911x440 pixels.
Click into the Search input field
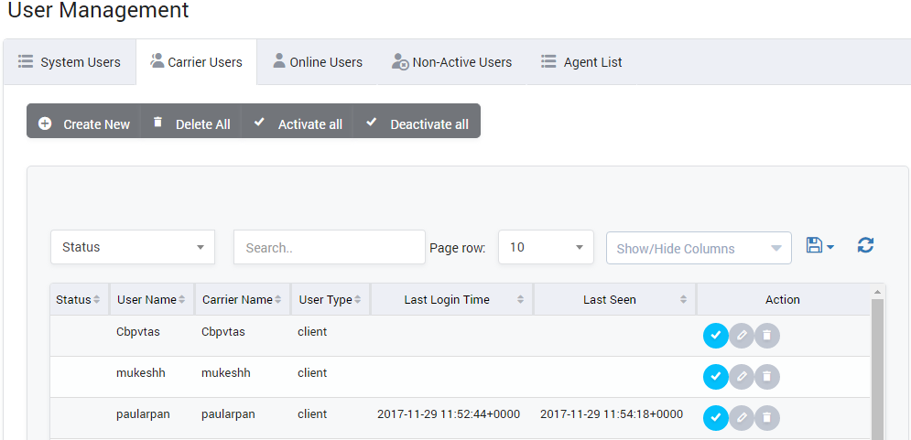tap(329, 248)
